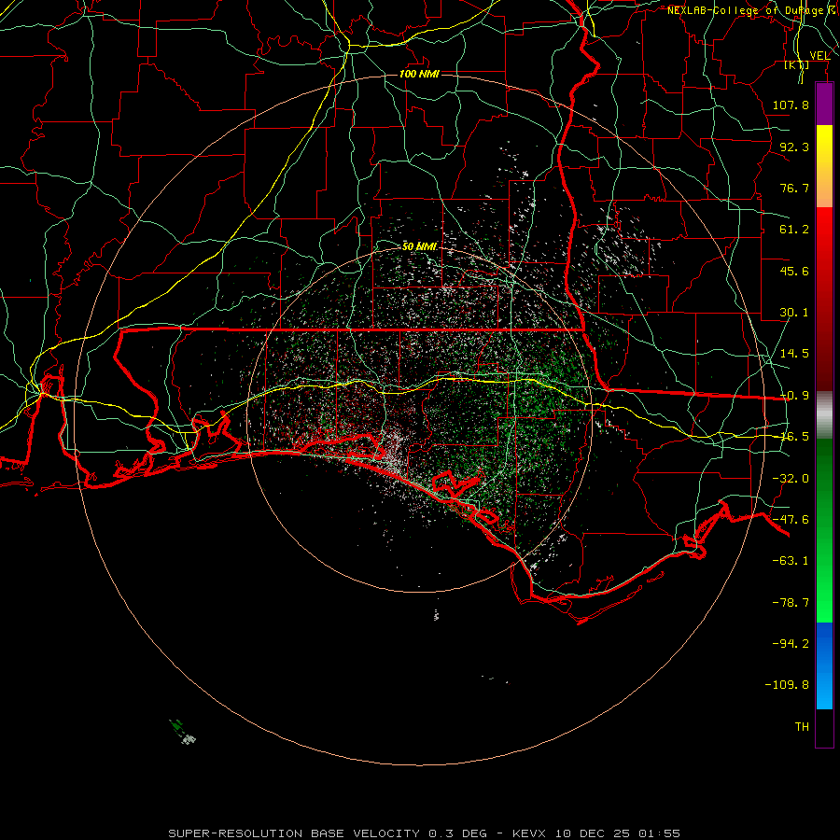Select the 92.3 value on velocity scale
840x840 pixels.
[x=794, y=147]
